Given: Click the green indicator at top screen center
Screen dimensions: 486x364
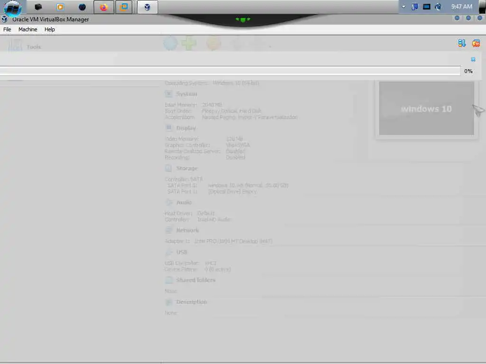Looking at the screenshot, I should (x=243, y=19).
